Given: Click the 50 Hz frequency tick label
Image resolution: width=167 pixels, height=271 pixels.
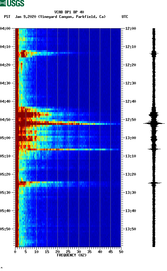Looking at the screenshot, I should point(121,252).
